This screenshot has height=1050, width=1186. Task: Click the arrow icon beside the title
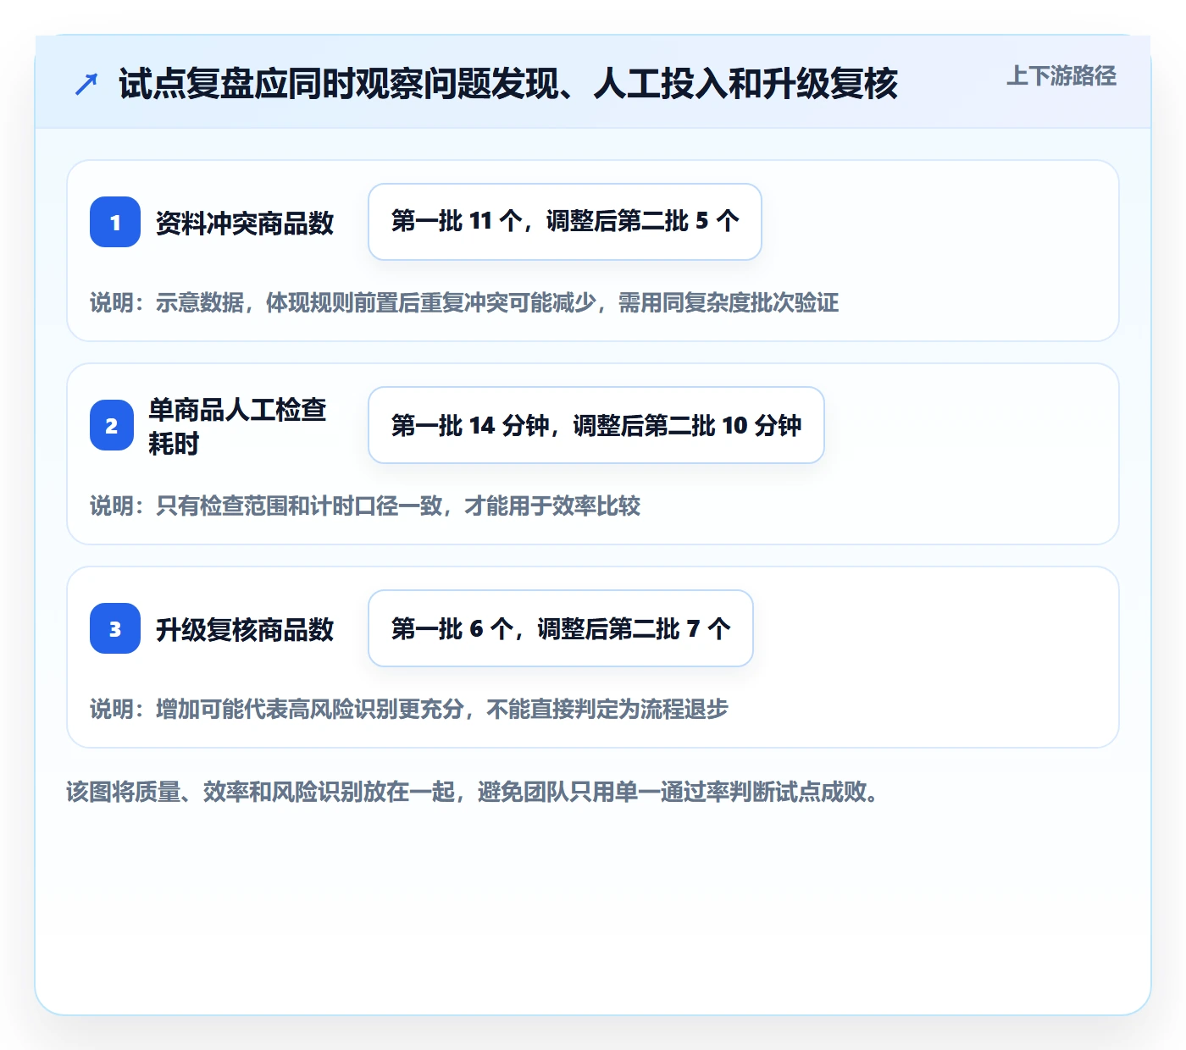pyautogui.click(x=86, y=84)
